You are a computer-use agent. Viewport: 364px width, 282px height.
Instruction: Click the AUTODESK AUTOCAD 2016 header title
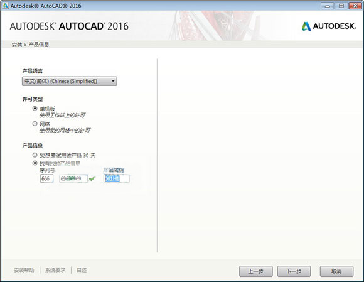[69, 26]
